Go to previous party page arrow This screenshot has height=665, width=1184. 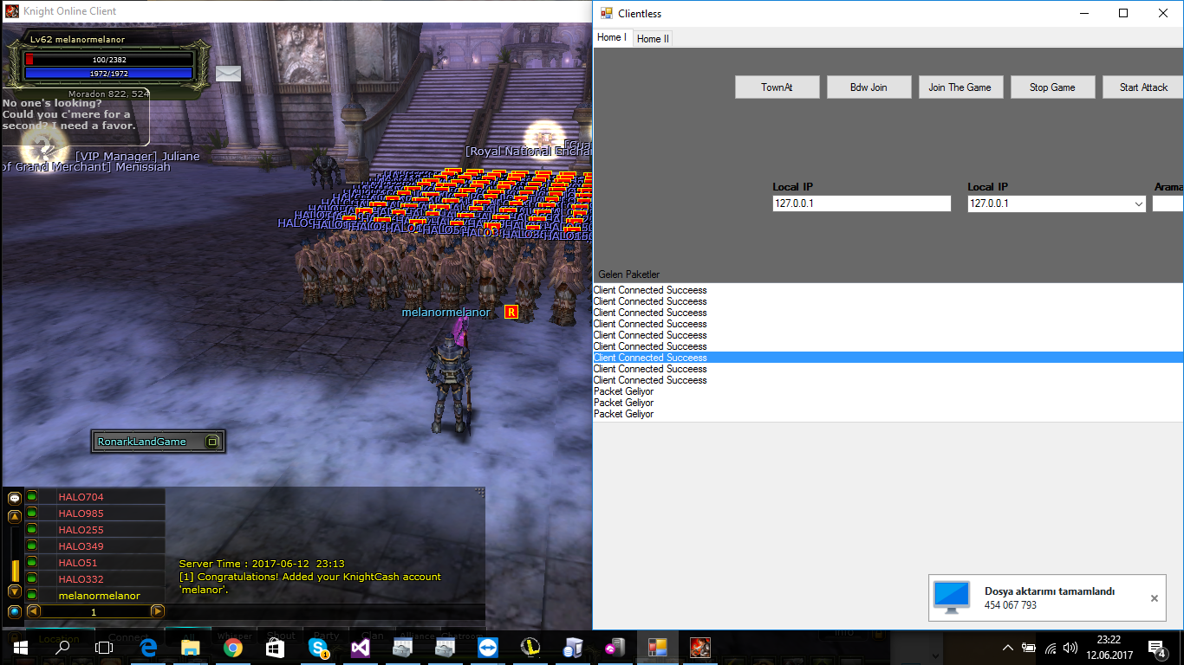point(34,611)
